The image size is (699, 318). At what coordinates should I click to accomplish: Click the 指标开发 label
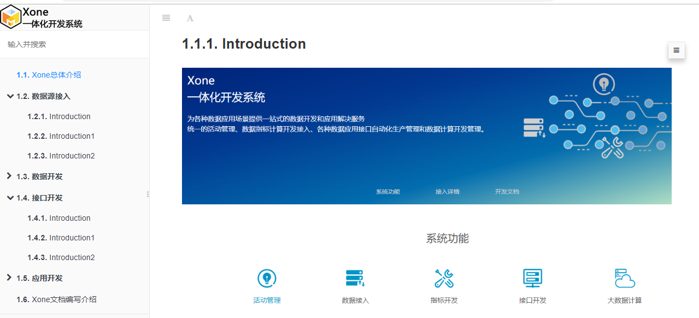coord(444,301)
